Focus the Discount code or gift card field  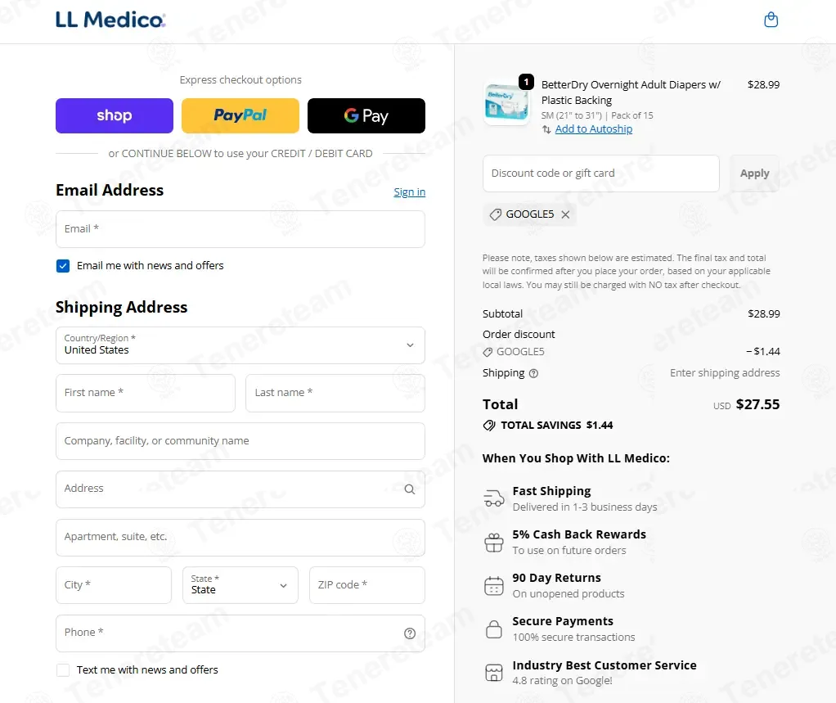click(601, 173)
